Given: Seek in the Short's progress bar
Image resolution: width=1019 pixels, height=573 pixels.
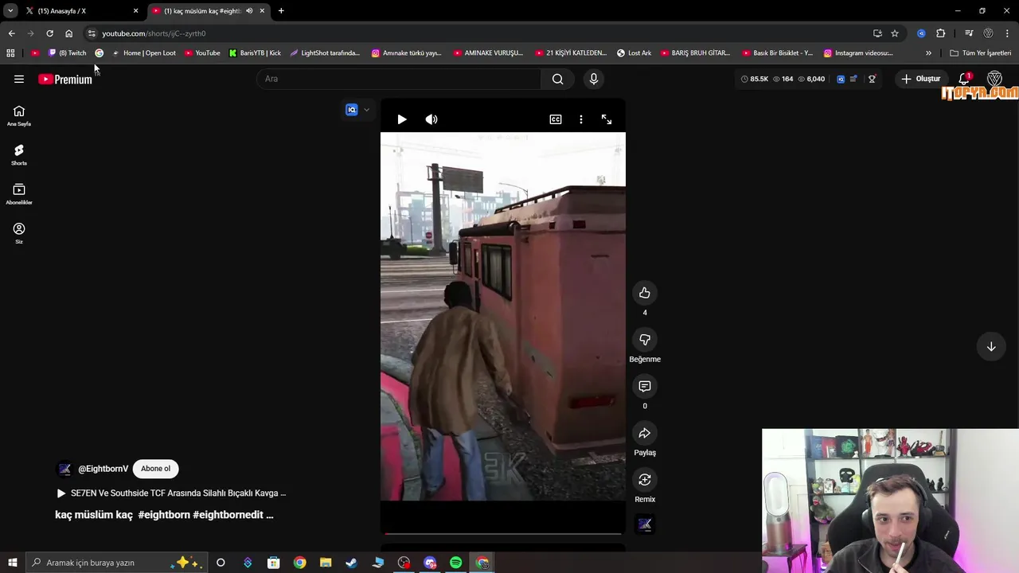Looking at the screenshot, I should (503, 533).
